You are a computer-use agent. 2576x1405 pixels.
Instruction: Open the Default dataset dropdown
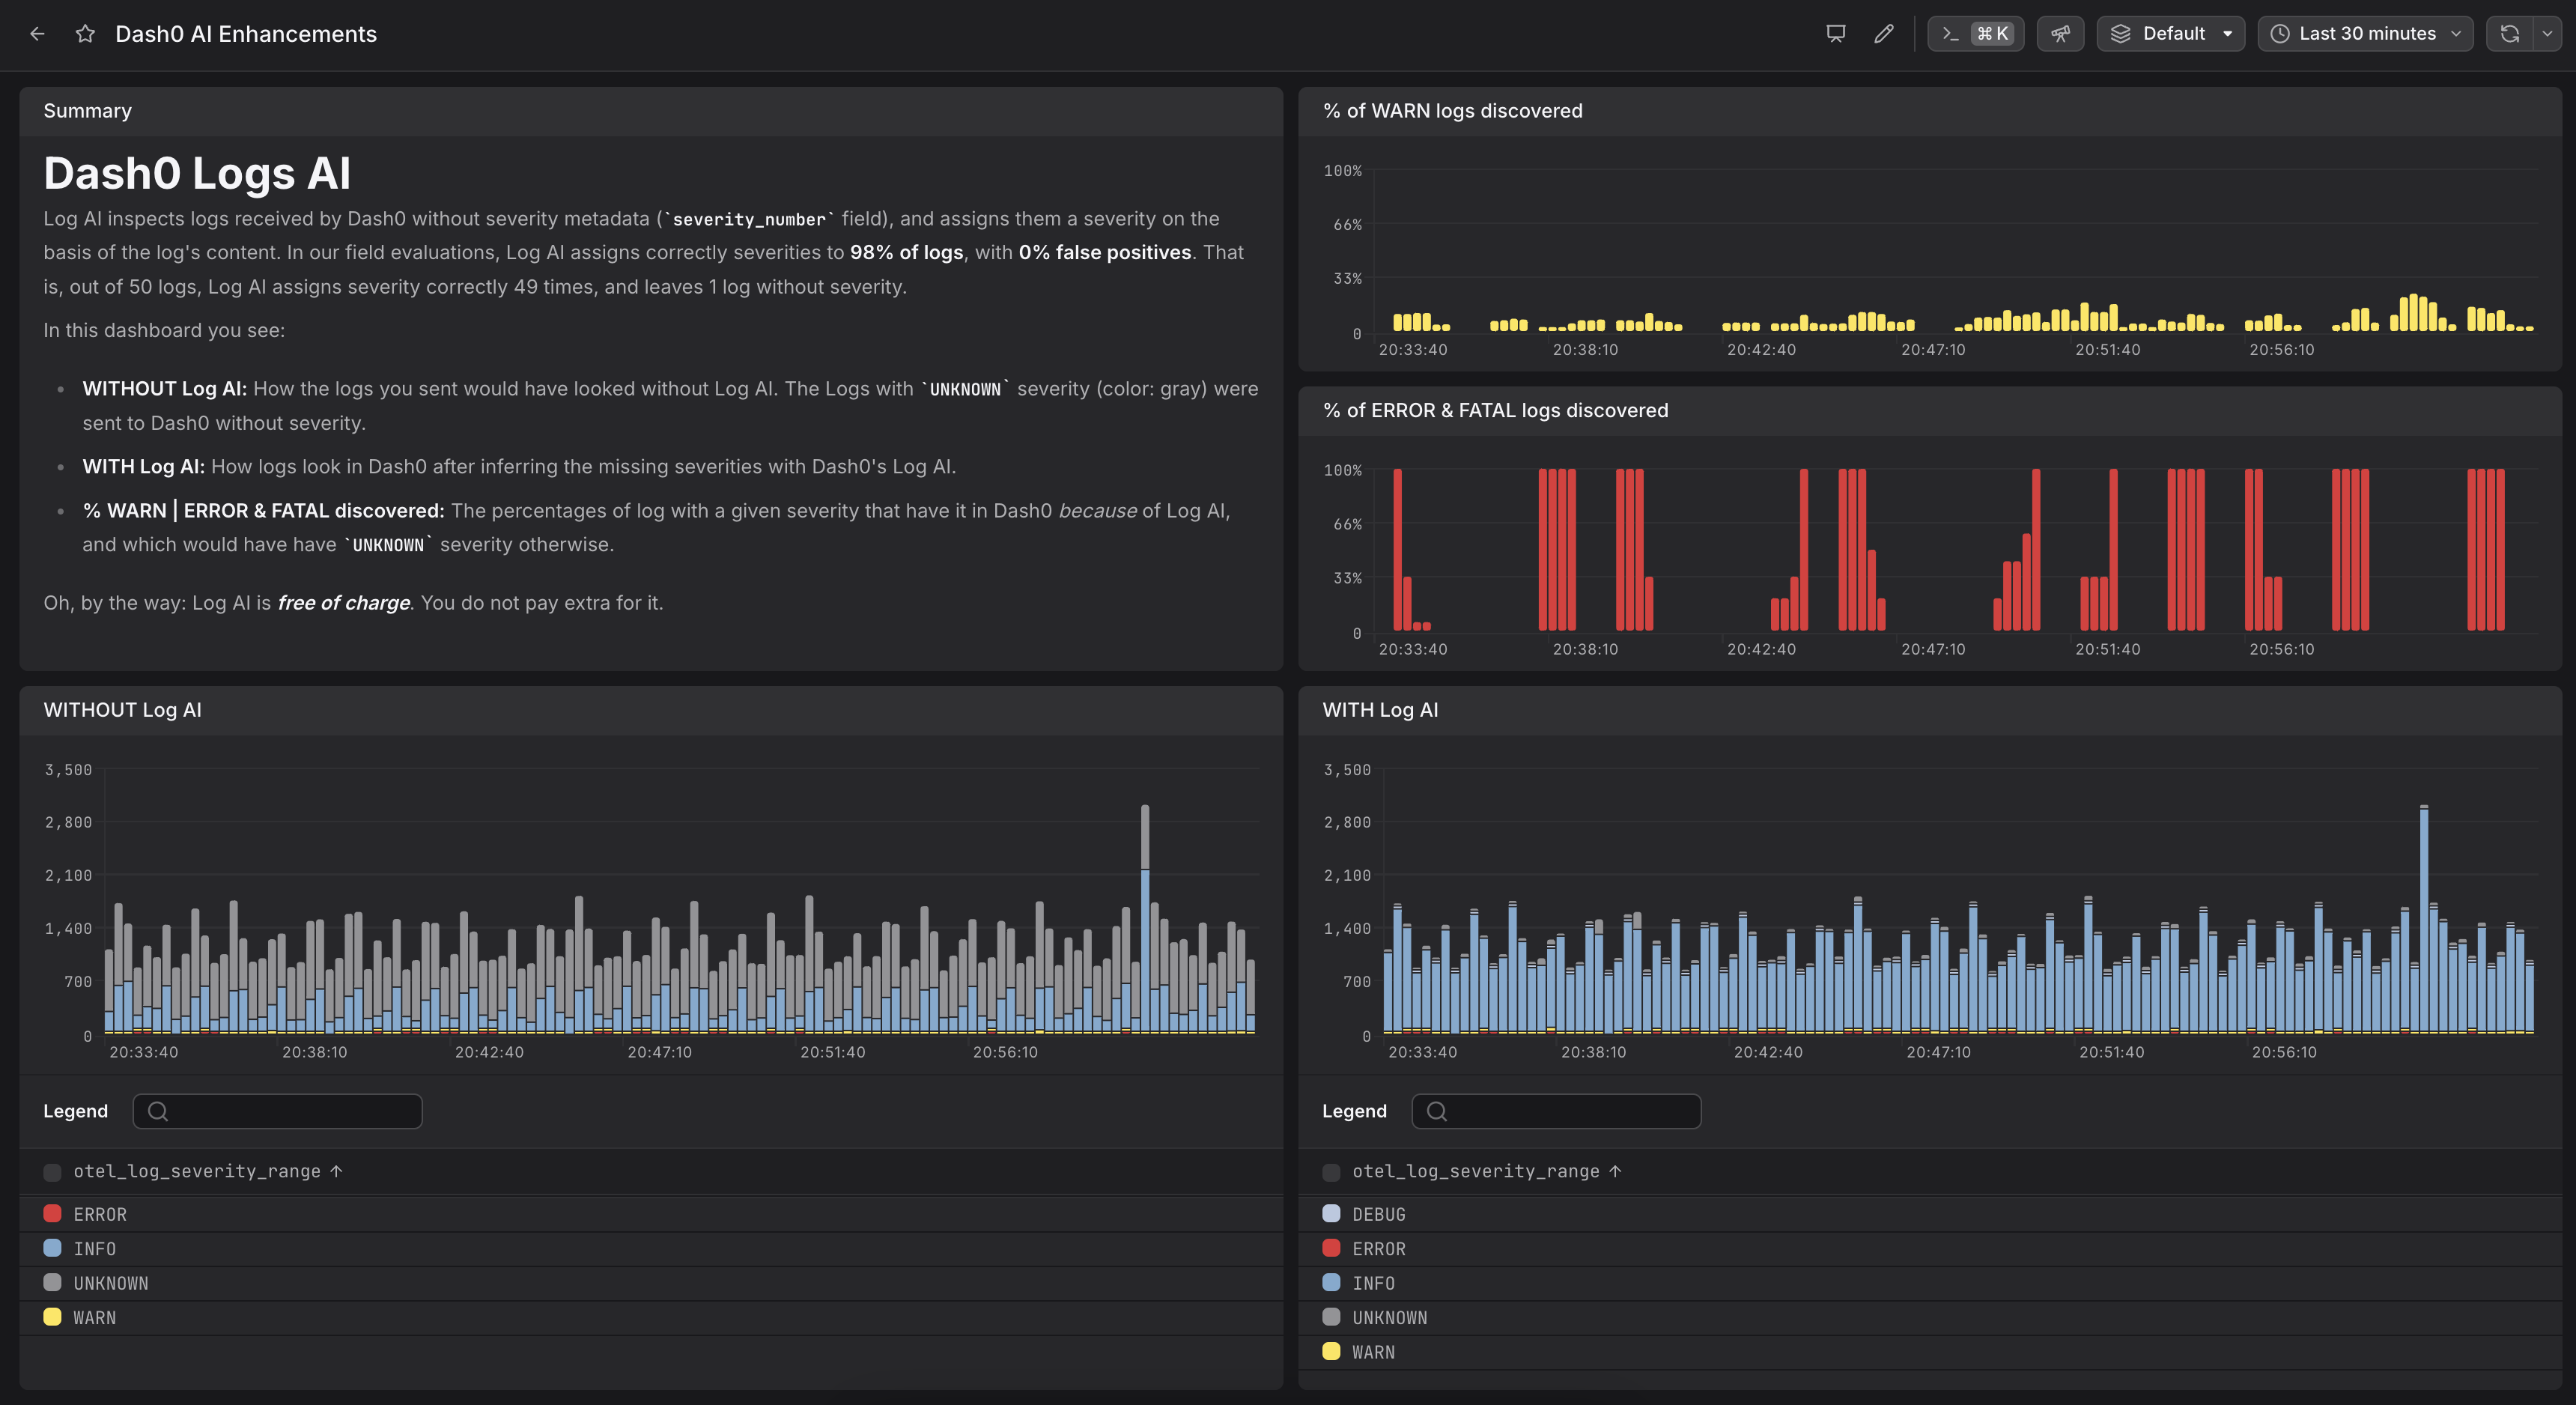pyautogui.click(x=2170, y=34)
